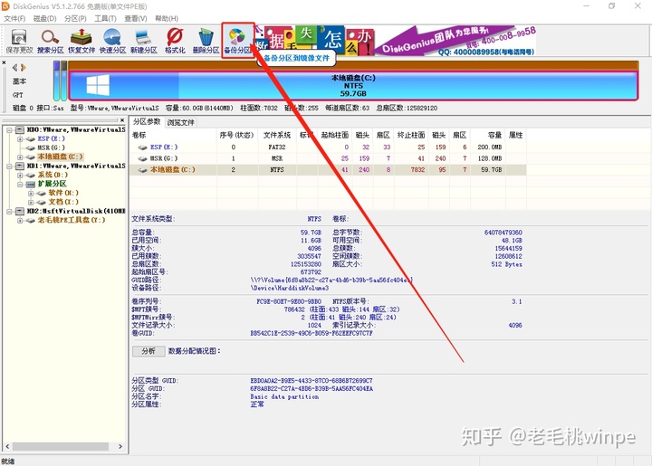Click the Basic data partition value
The height and width of the screenshot is (466, 652).
pos(284,396)
